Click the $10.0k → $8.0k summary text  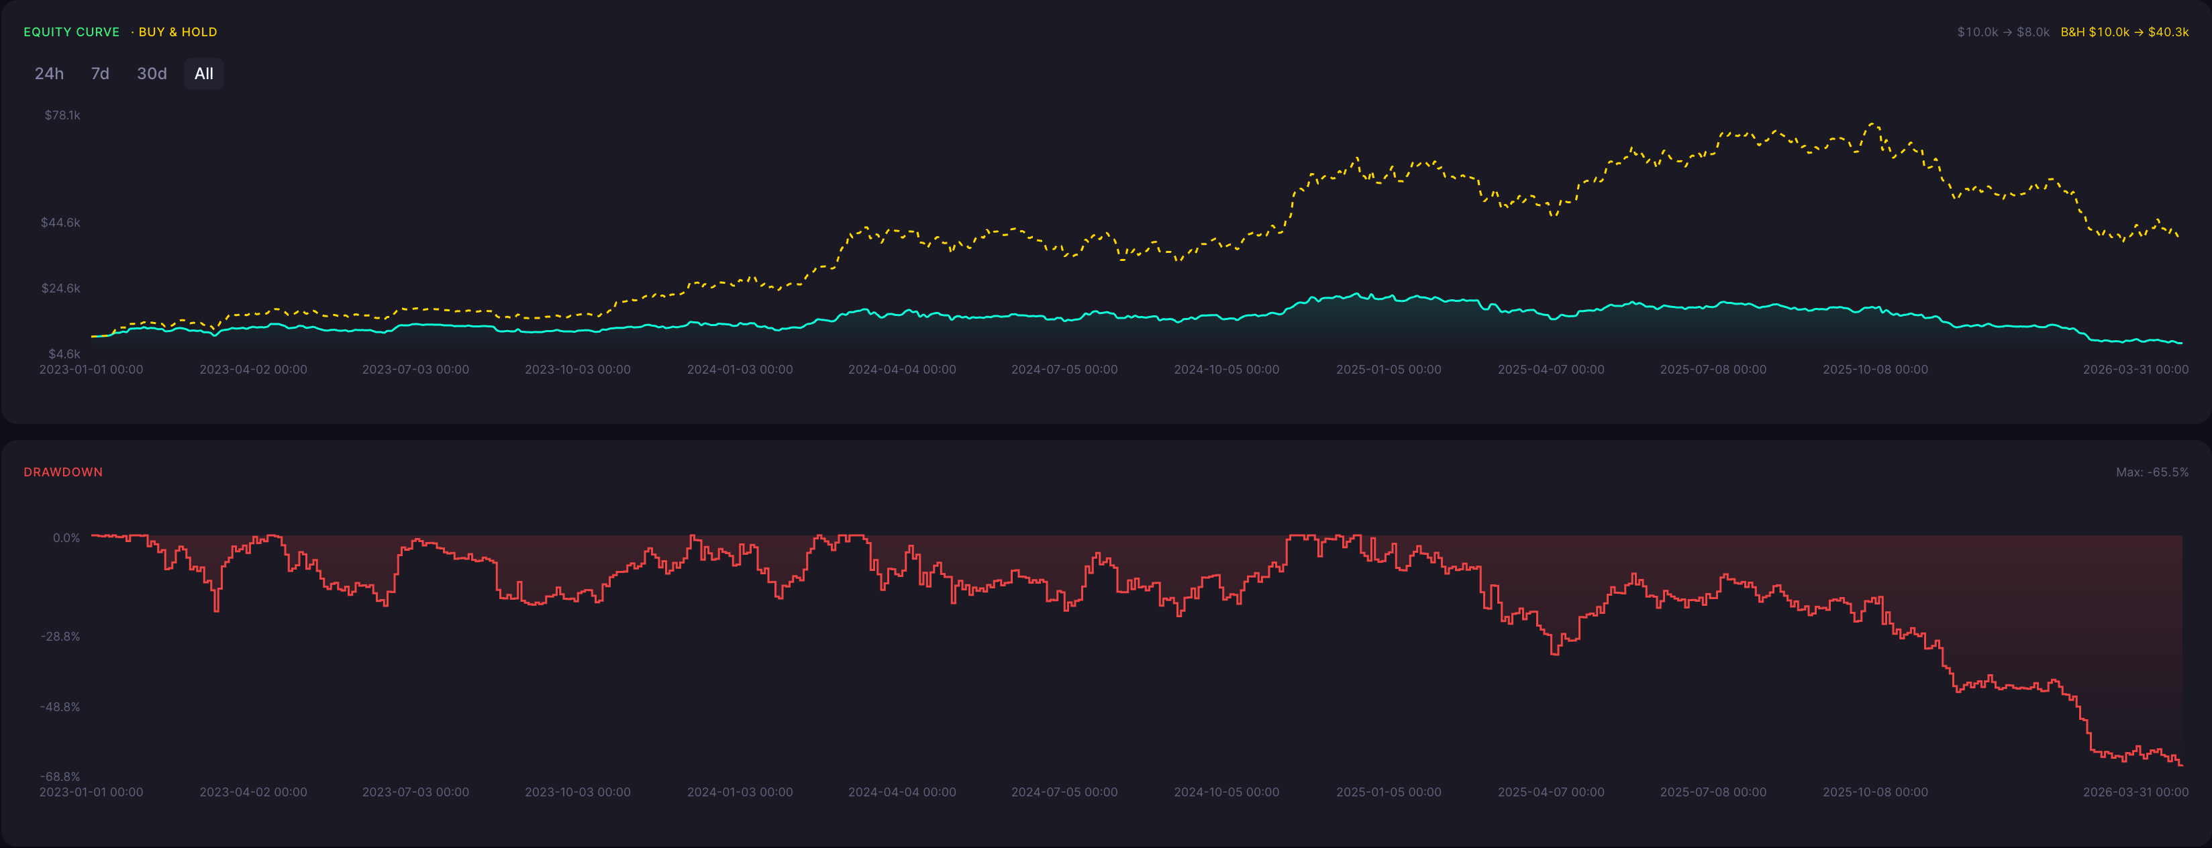pyautogui.click(x=2003, y=32)
